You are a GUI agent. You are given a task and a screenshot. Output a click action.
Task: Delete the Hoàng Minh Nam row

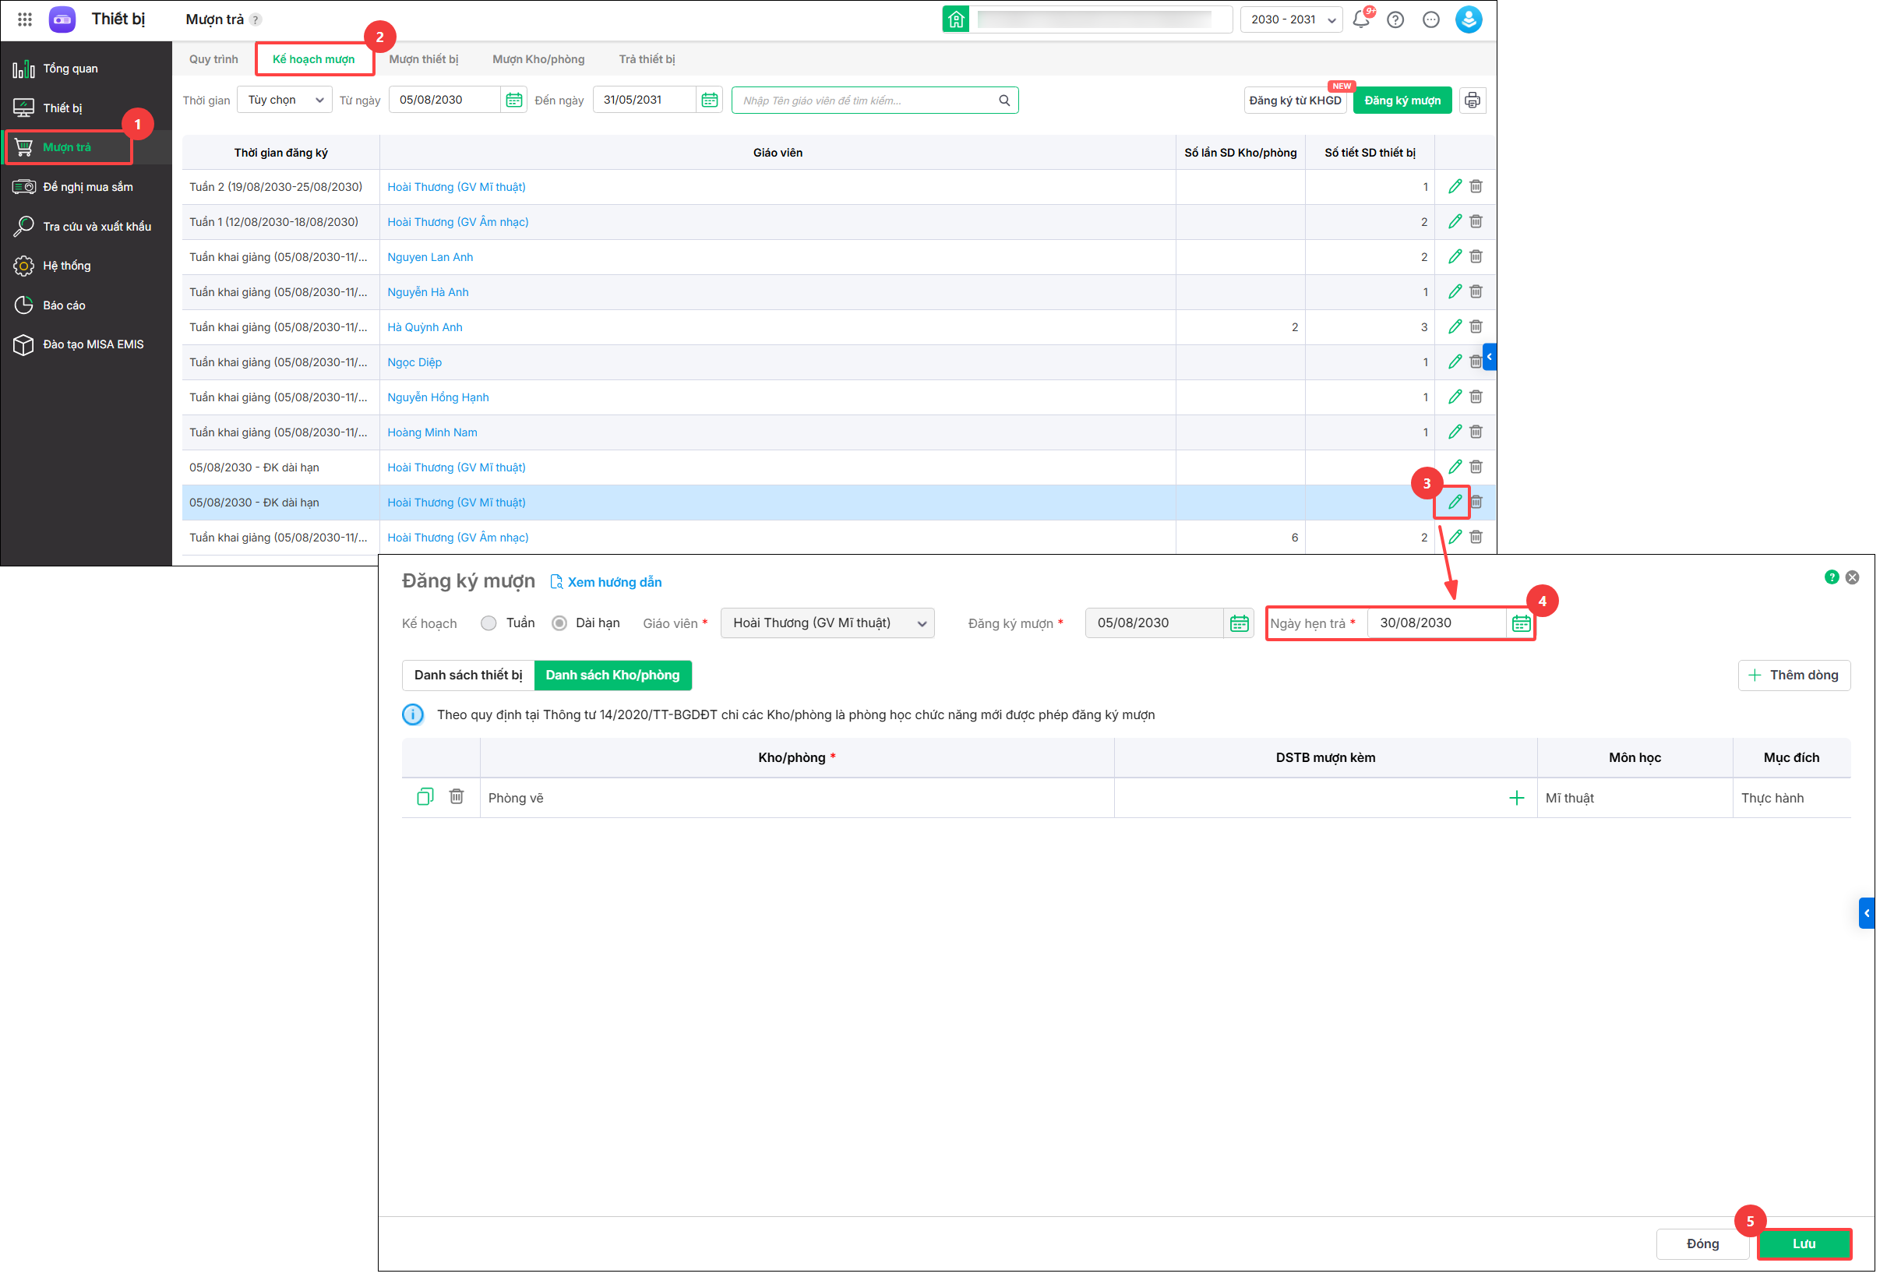click(1476, 432)
